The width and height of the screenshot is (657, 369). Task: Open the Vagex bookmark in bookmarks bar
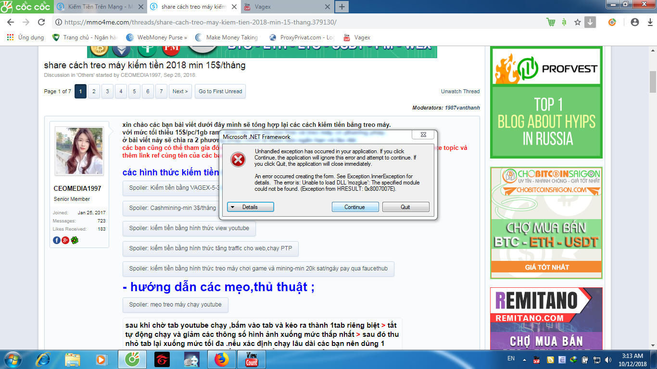pyautogui.click(x=357, y=37)
